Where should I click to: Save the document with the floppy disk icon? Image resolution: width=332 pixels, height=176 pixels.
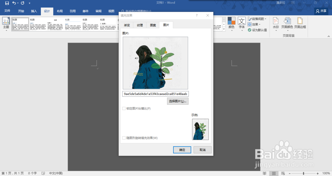pyautogui.click(x=7, y=3)
